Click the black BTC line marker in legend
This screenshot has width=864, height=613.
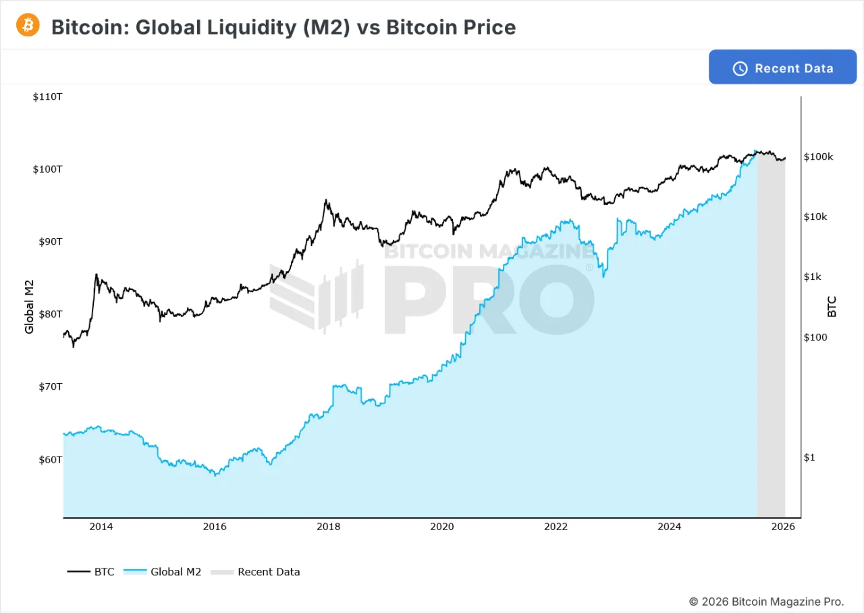[78, 572]
